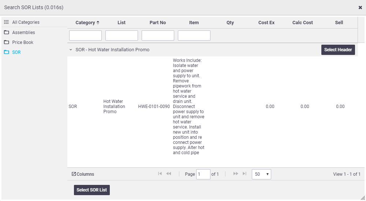
Task: Click the Price Book folder icon
Action: pos(7,42)
